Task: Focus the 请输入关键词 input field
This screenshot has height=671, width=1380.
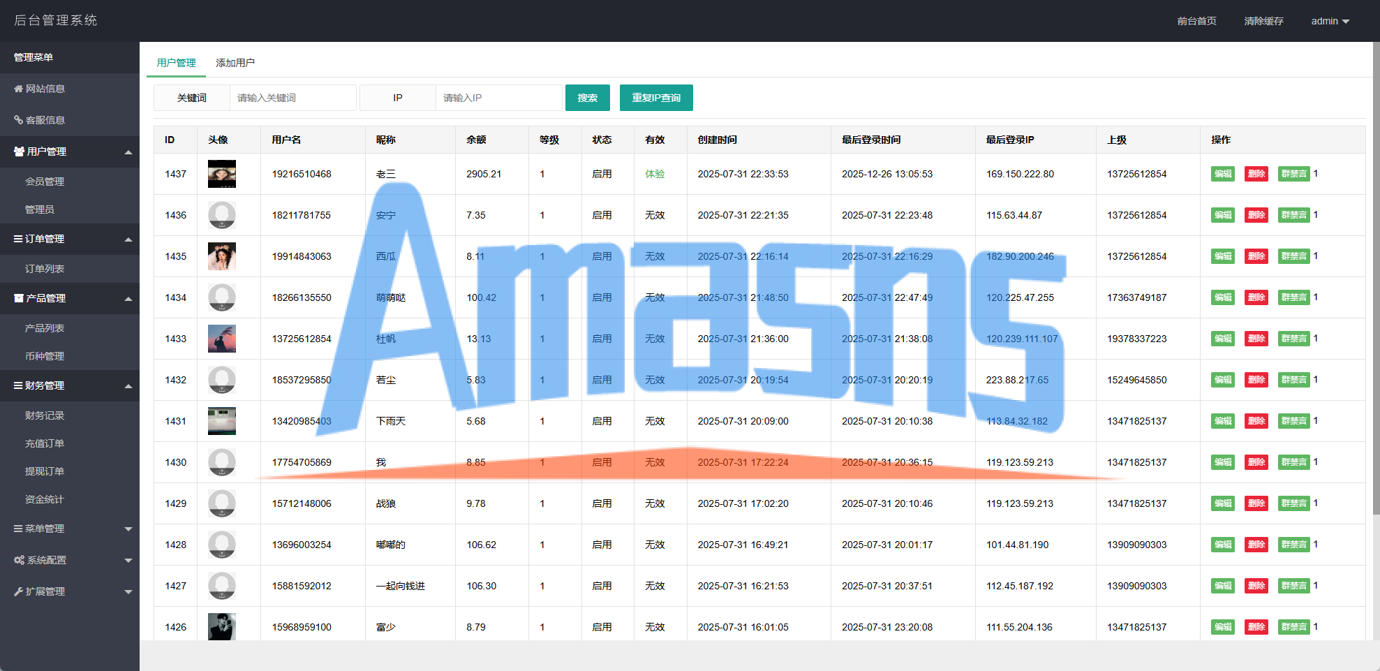Action: tap(293, 98)
